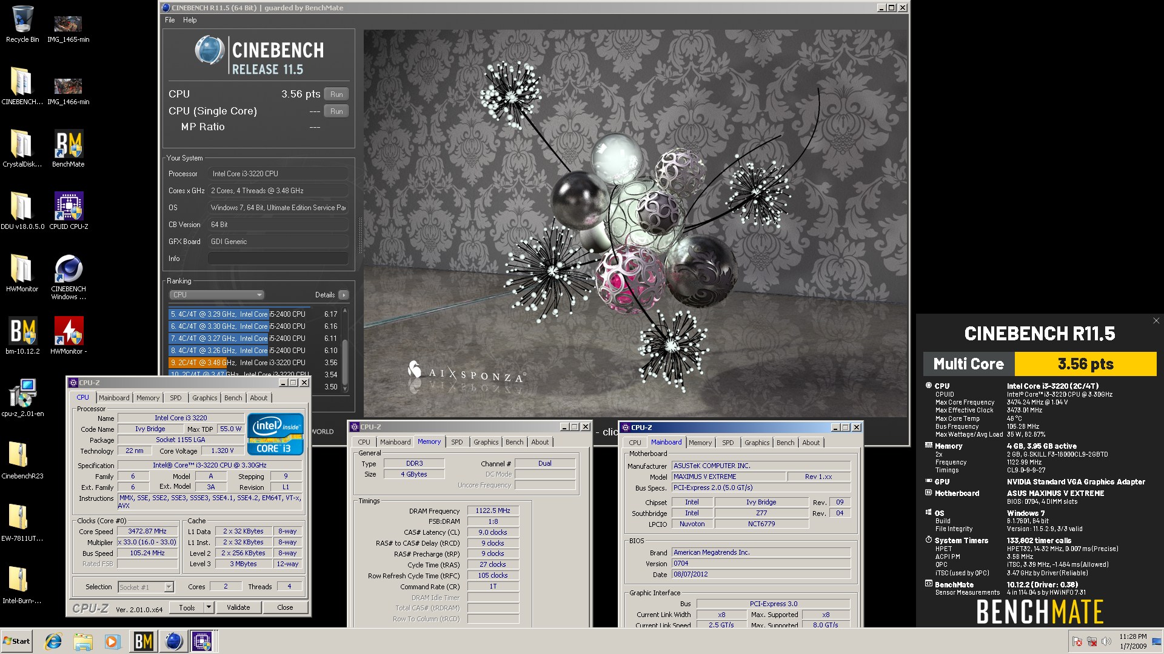Screen dimensions: 1164x654
Task: Switch to Cinebench via its taskbar button
Action: coord(173,641)
